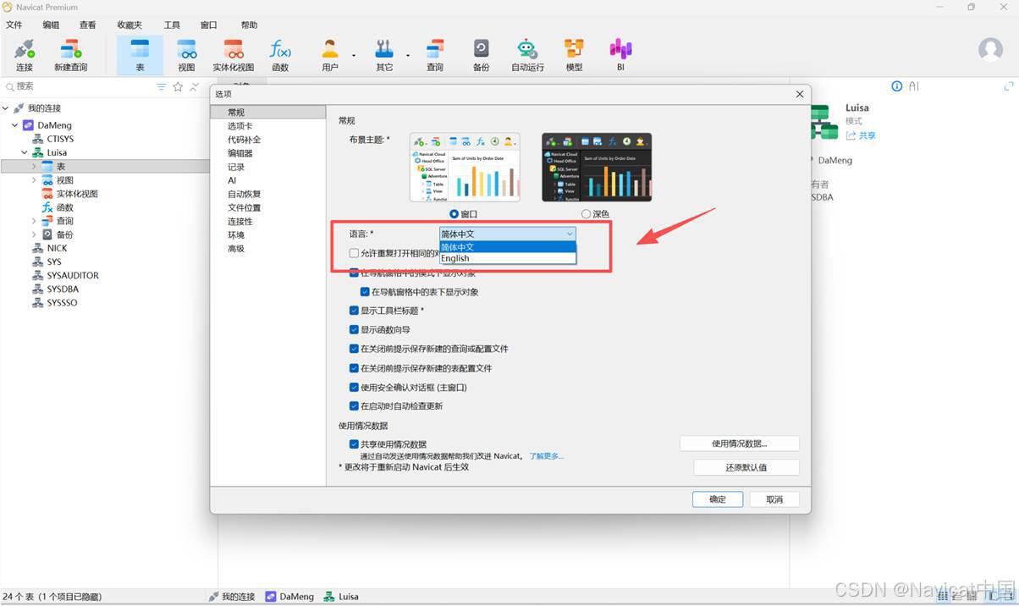Select the 窗口 theme radio button

coord(454,214)
